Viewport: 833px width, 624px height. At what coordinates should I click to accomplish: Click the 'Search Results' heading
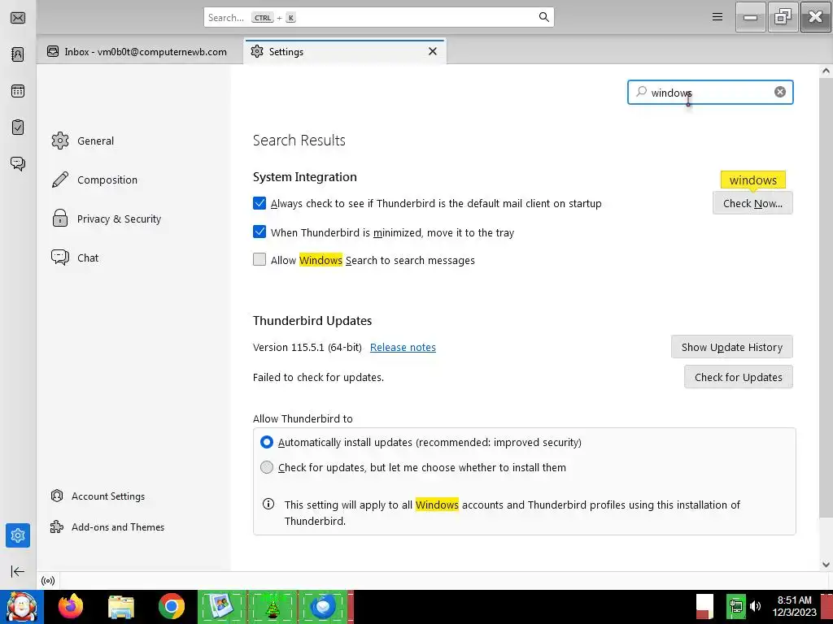coord(299,140)
